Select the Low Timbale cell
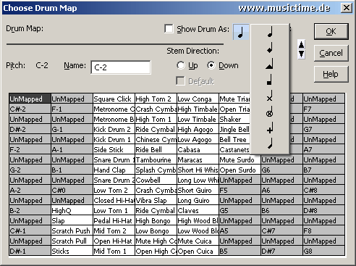Image resolution: width=356 pixels, height=266 pixels. [x=198, y=119]
